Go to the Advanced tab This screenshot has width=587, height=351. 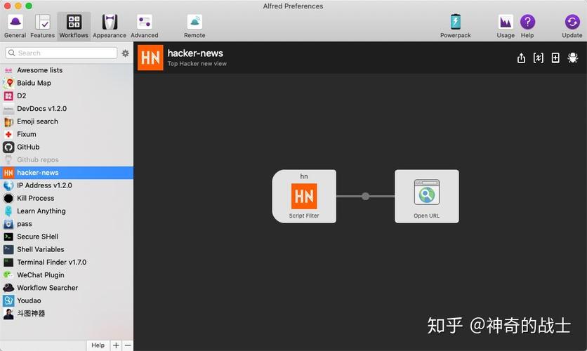144,26
